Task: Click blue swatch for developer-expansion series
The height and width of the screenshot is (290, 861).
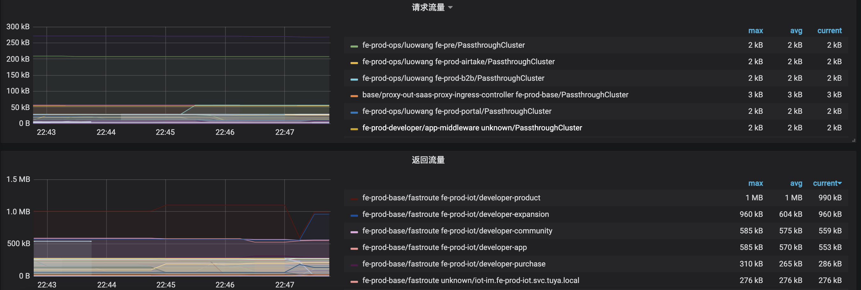Action: coord(354,216)
